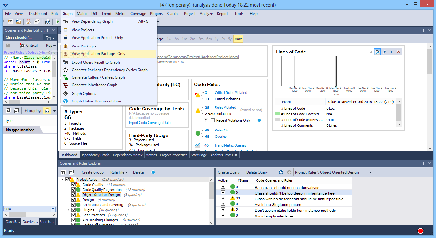Click the filter funnel icon under Violations
The image size is (436, 238).
tap(206, 120)
